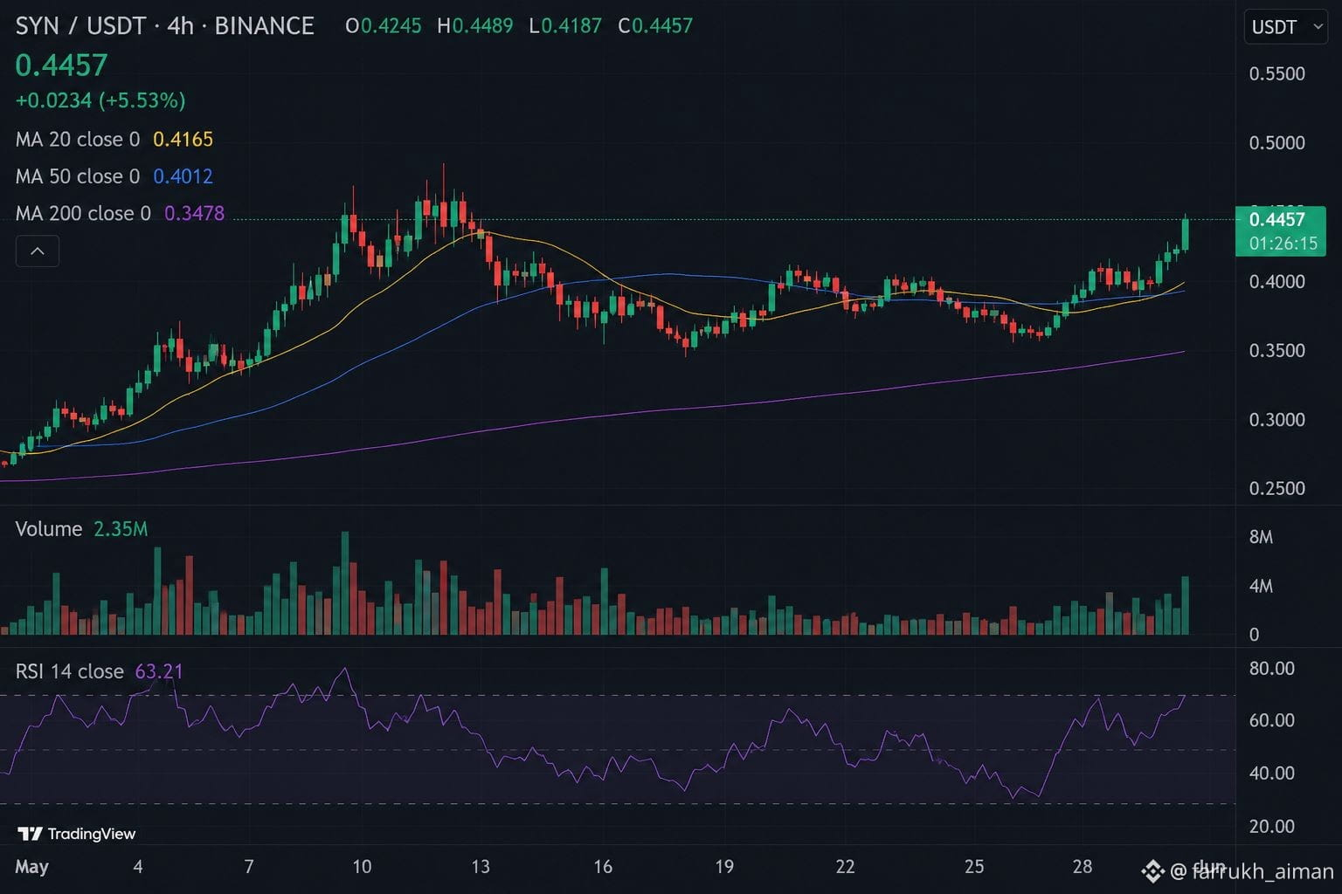Click the 0.3500 price axis label
The image size is (1342, 894).
(1276, 351)
